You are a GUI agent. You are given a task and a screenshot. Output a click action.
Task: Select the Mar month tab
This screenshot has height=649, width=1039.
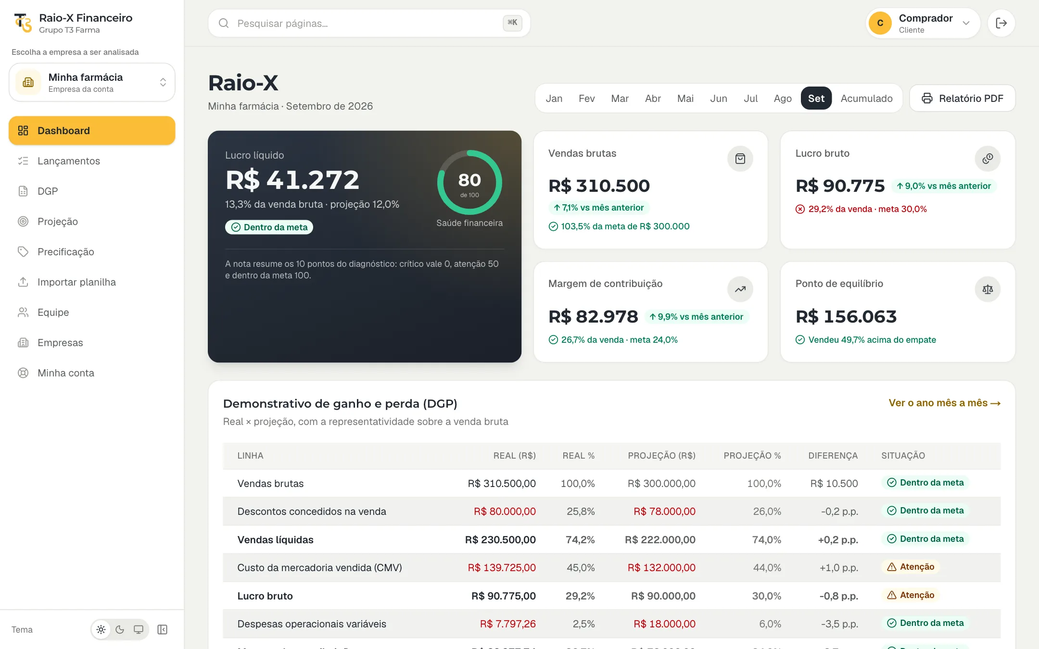tap(620, 99)
